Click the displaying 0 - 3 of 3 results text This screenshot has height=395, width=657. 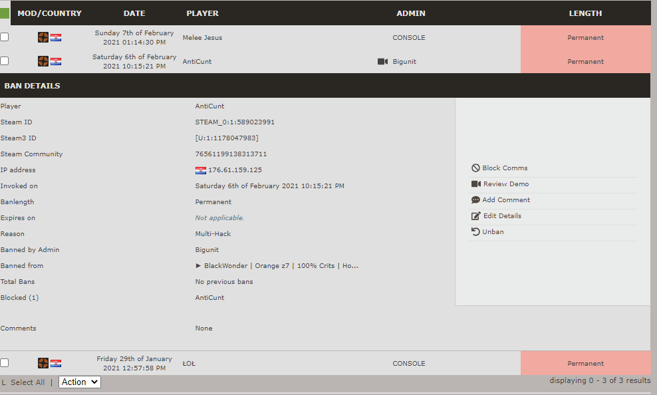(600, 380)
